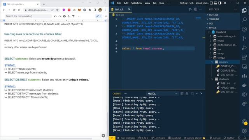
Task: Open the Docker view in activity bar
Action: [x=244, y=85]
